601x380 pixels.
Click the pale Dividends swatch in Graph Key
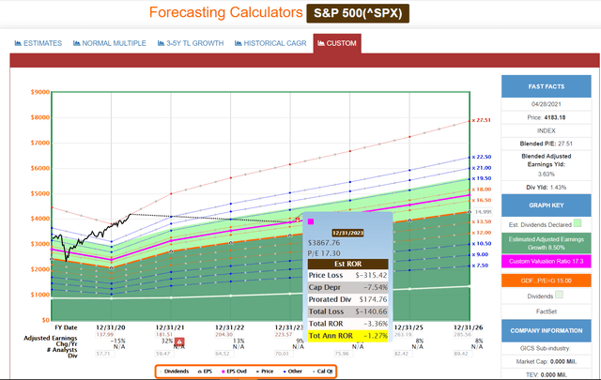point(560,295)
